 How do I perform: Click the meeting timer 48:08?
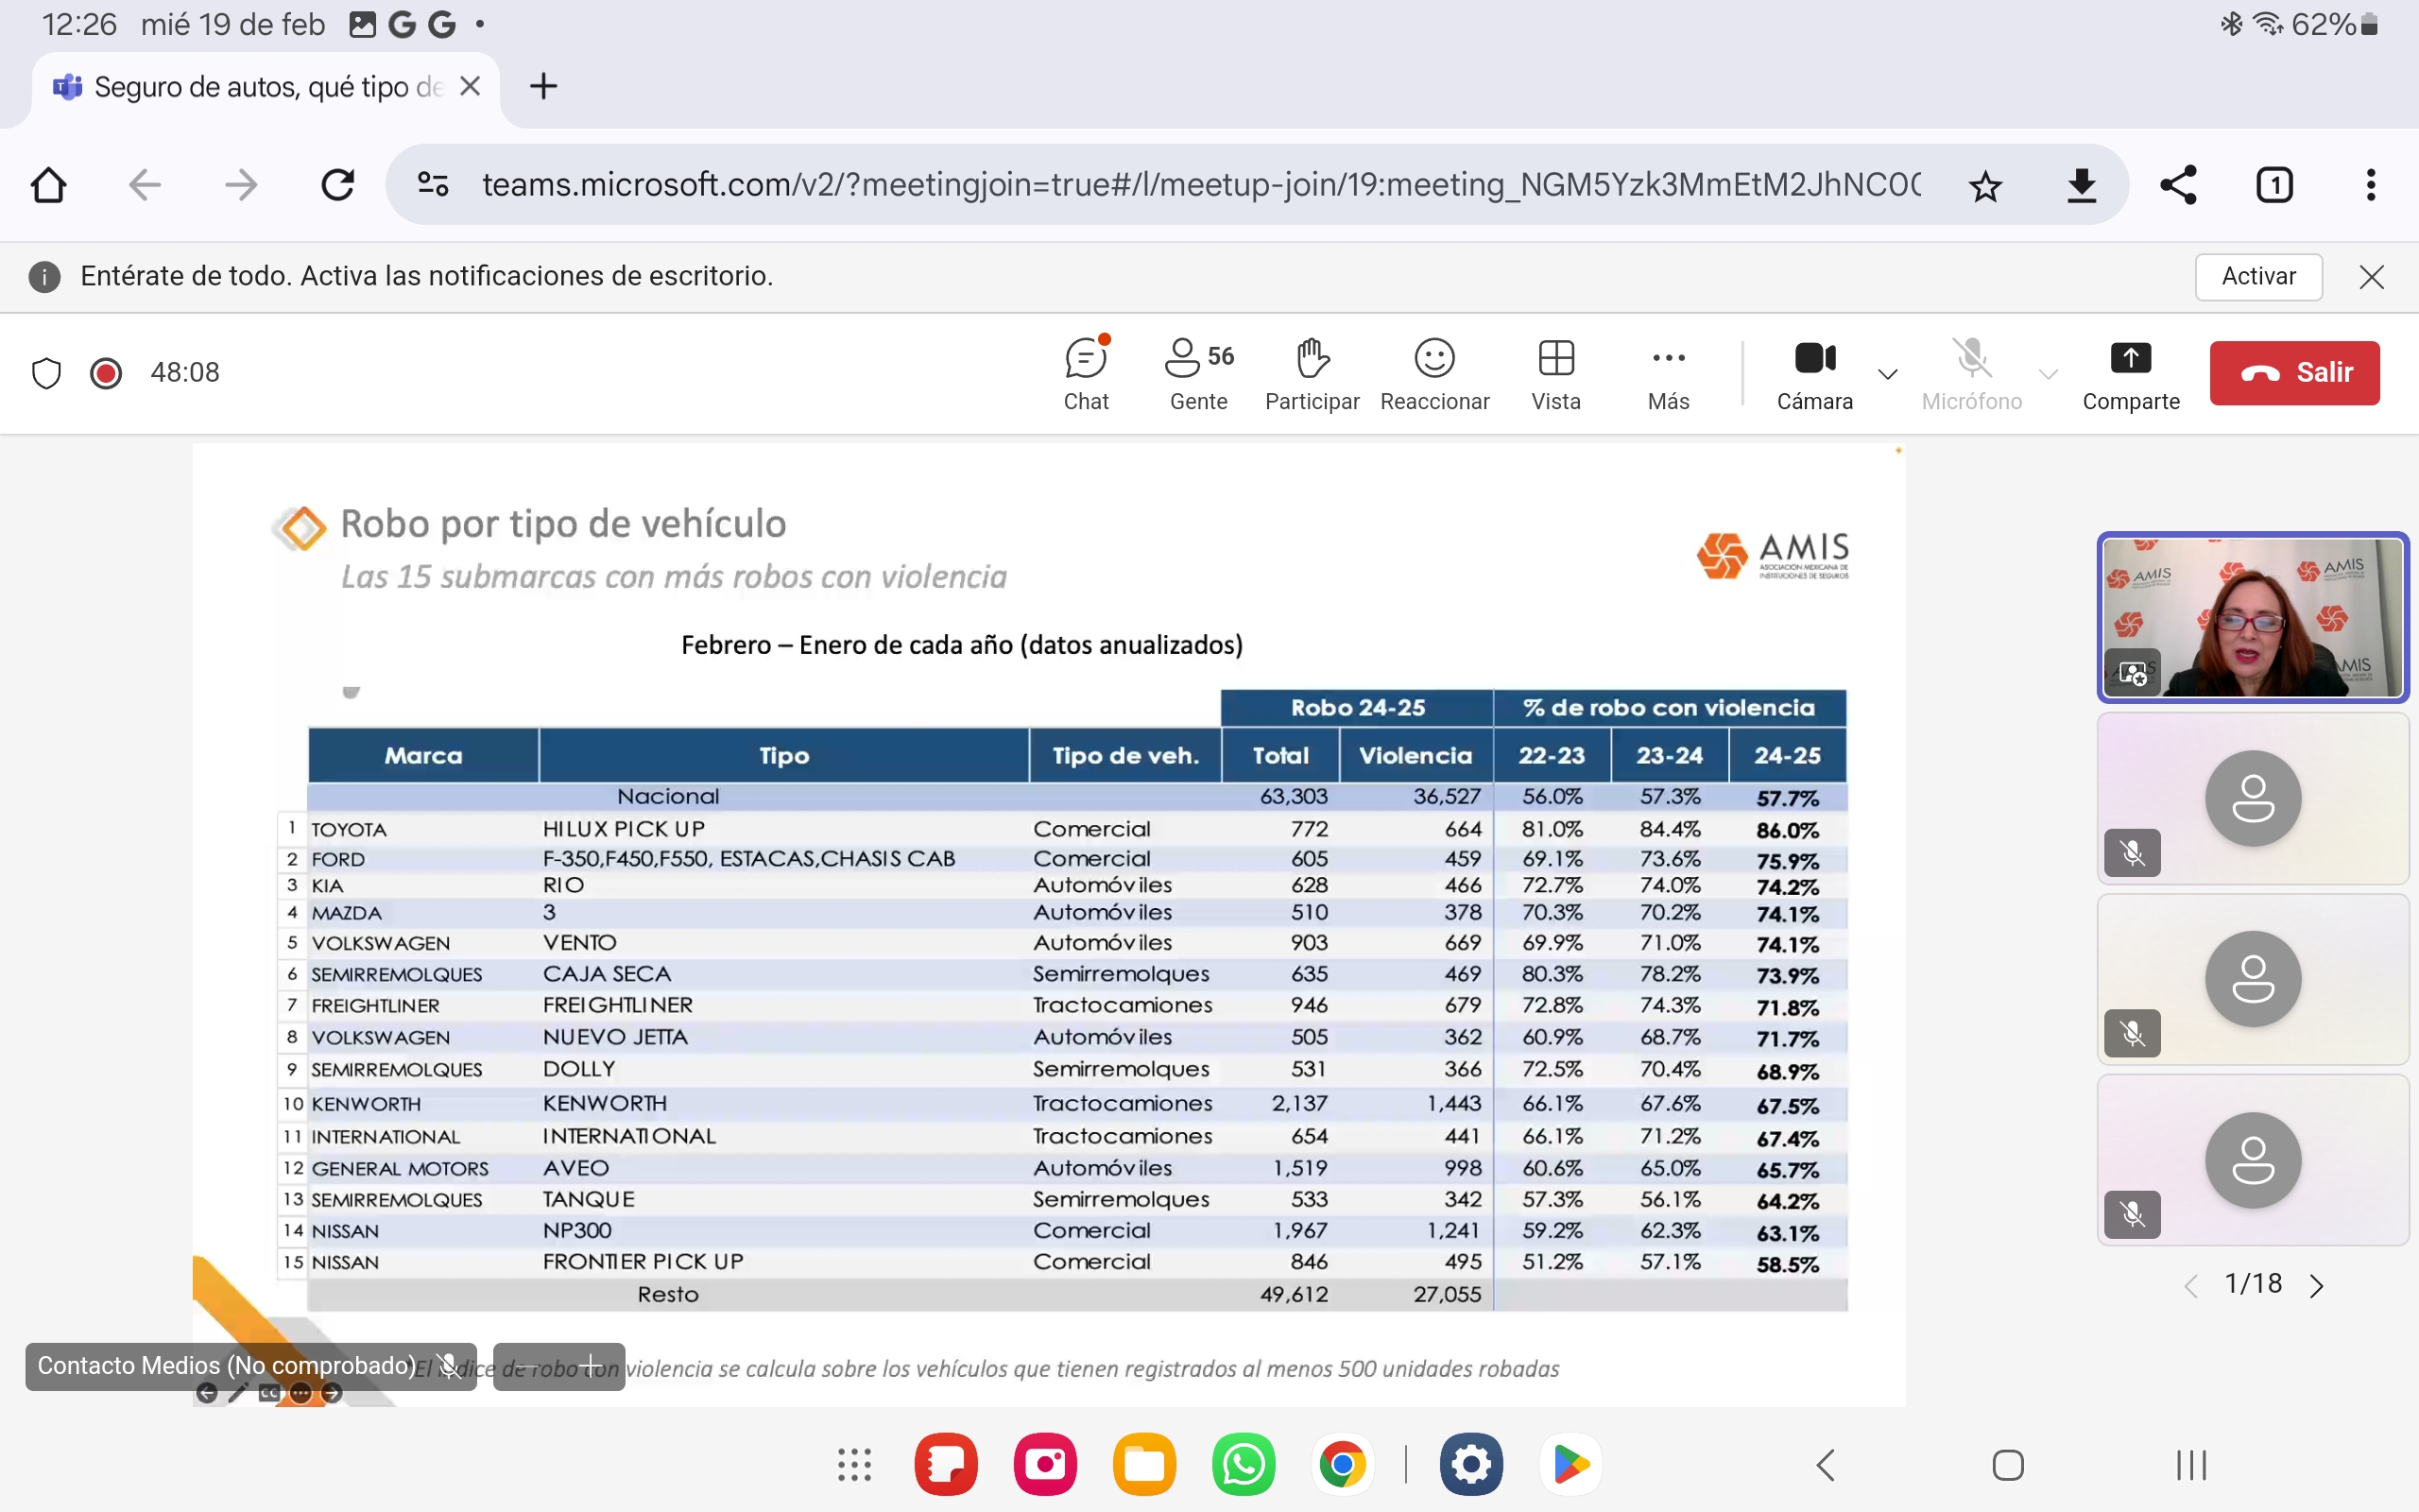coord(185,373)
